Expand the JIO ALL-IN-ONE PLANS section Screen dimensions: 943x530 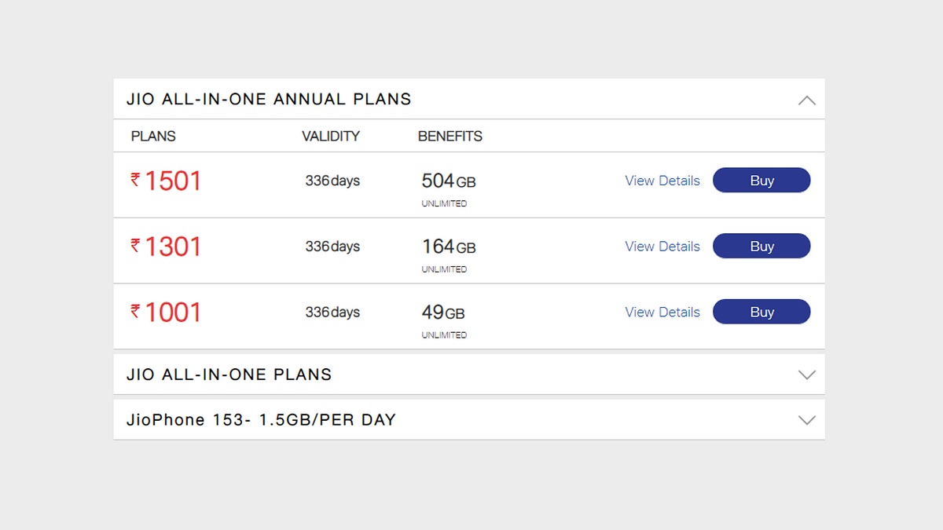806,375
